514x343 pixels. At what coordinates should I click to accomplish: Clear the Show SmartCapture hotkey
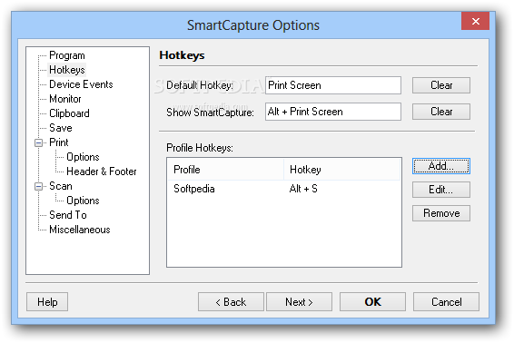tap(441, 112)
